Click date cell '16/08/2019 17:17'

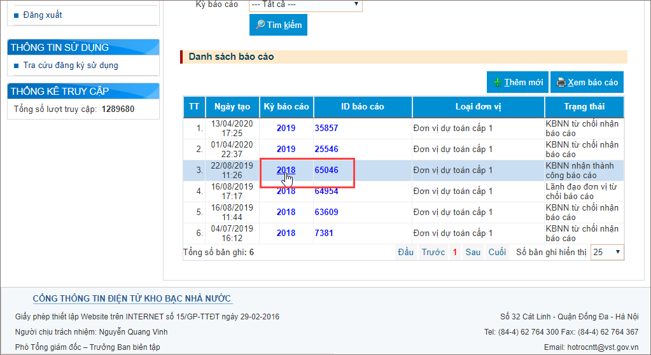click(232, 191)
